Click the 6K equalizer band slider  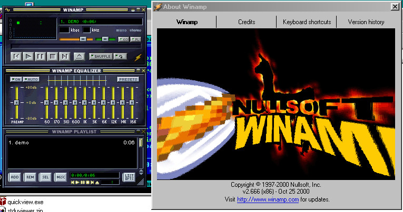104,102
